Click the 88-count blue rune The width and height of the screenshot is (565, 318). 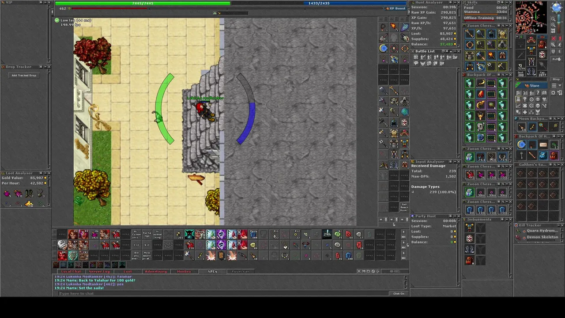[470, 210]
